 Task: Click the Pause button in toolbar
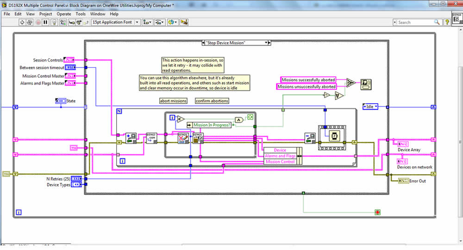tap(45, 22)
